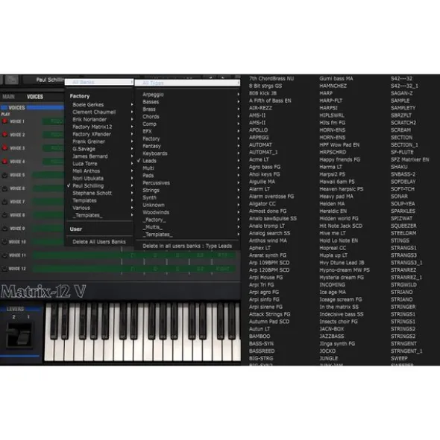Viewport: 440px width, 440px height.
Task: Select preset Heavy pad MA
Action: point(336,197)
